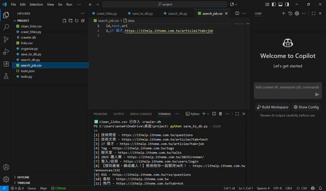Refresh the Explorer file list
This screenshot has height=191, width=326.
[77, 21]
